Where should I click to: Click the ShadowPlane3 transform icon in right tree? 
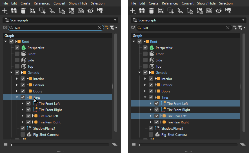[157, 128]
